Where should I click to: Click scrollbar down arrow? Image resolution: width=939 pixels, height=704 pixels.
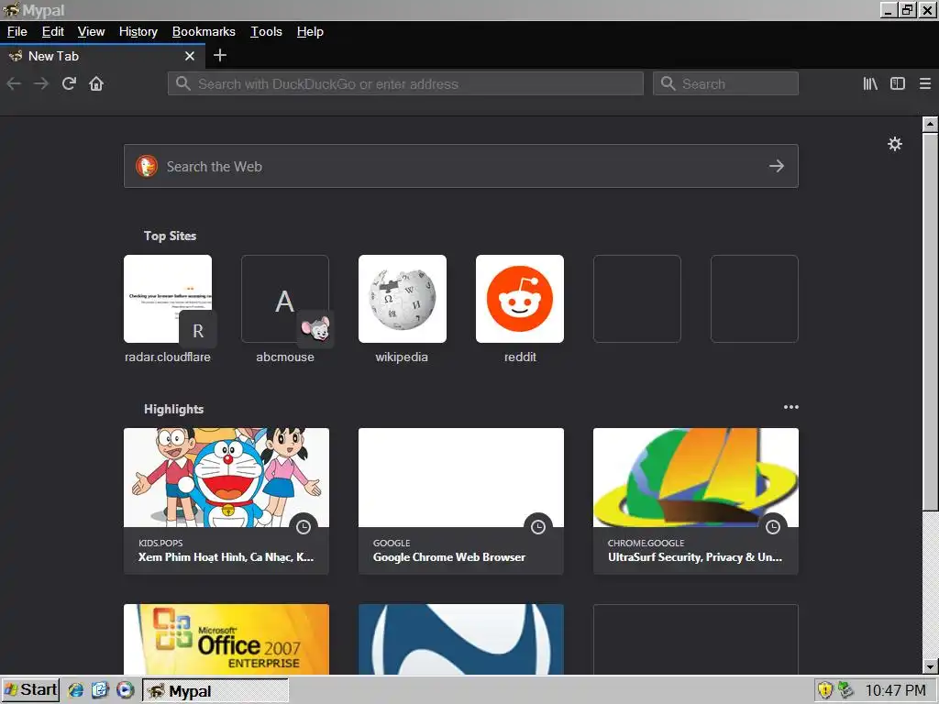930,666
